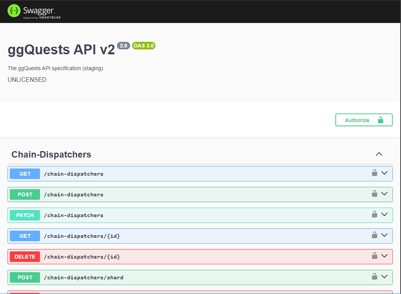Click the POST method badge for /chain-dispatchers
This screenshot has width=401, height=294.
tap(25, 194)
